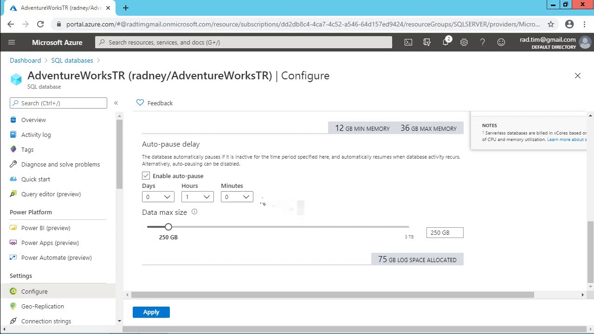
Task: Open Cloud Shell from the top bar
Action: pos(408,42)
